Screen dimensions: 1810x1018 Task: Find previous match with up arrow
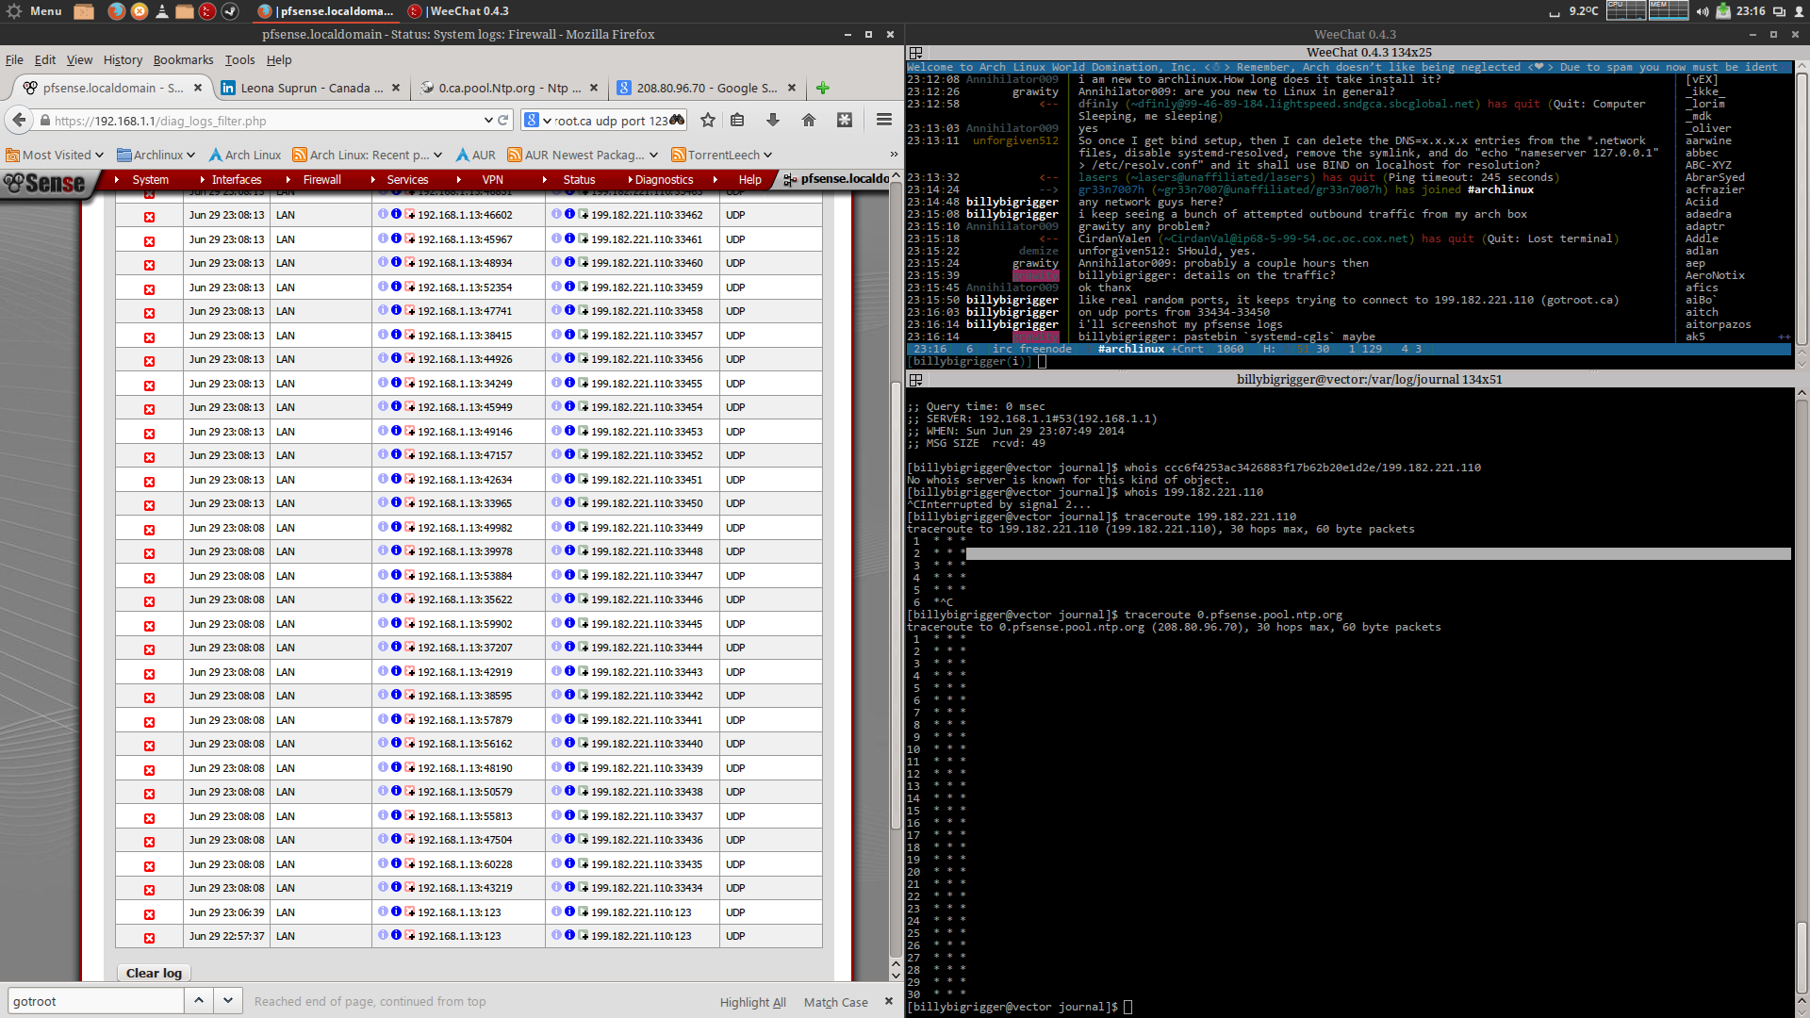point(198,1001)
